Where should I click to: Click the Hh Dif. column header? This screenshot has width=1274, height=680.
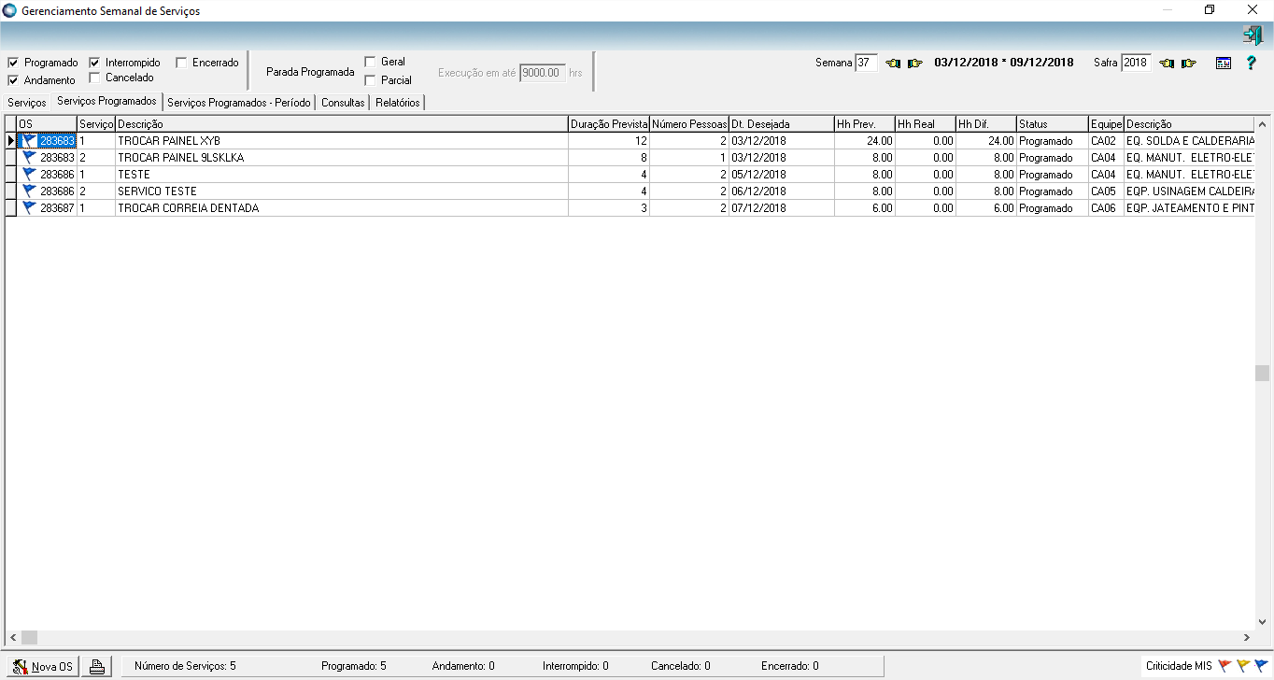[x=986, y=124]
